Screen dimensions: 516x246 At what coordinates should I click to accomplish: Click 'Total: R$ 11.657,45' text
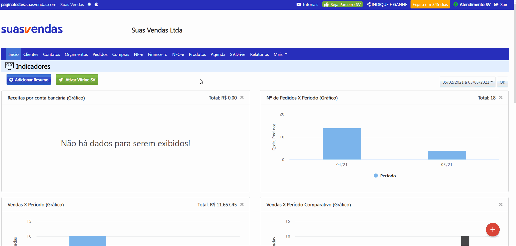[217, 205]
